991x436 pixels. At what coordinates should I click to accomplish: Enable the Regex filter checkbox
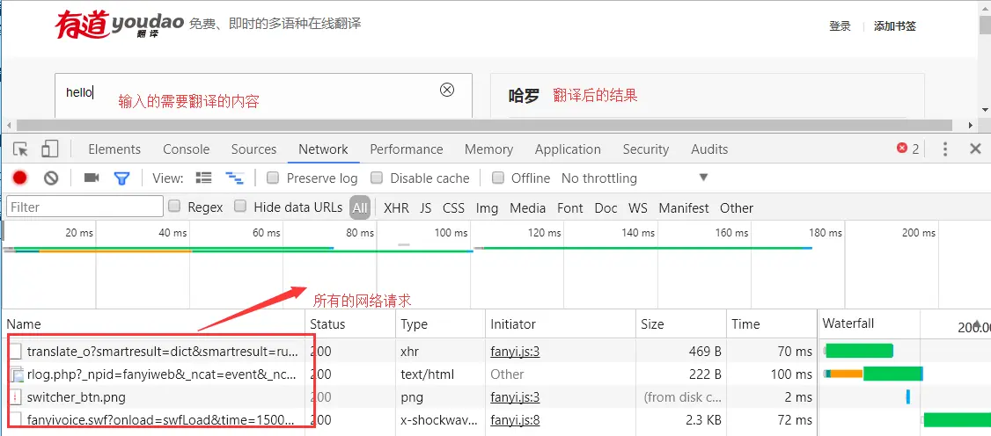click(174, 207)
